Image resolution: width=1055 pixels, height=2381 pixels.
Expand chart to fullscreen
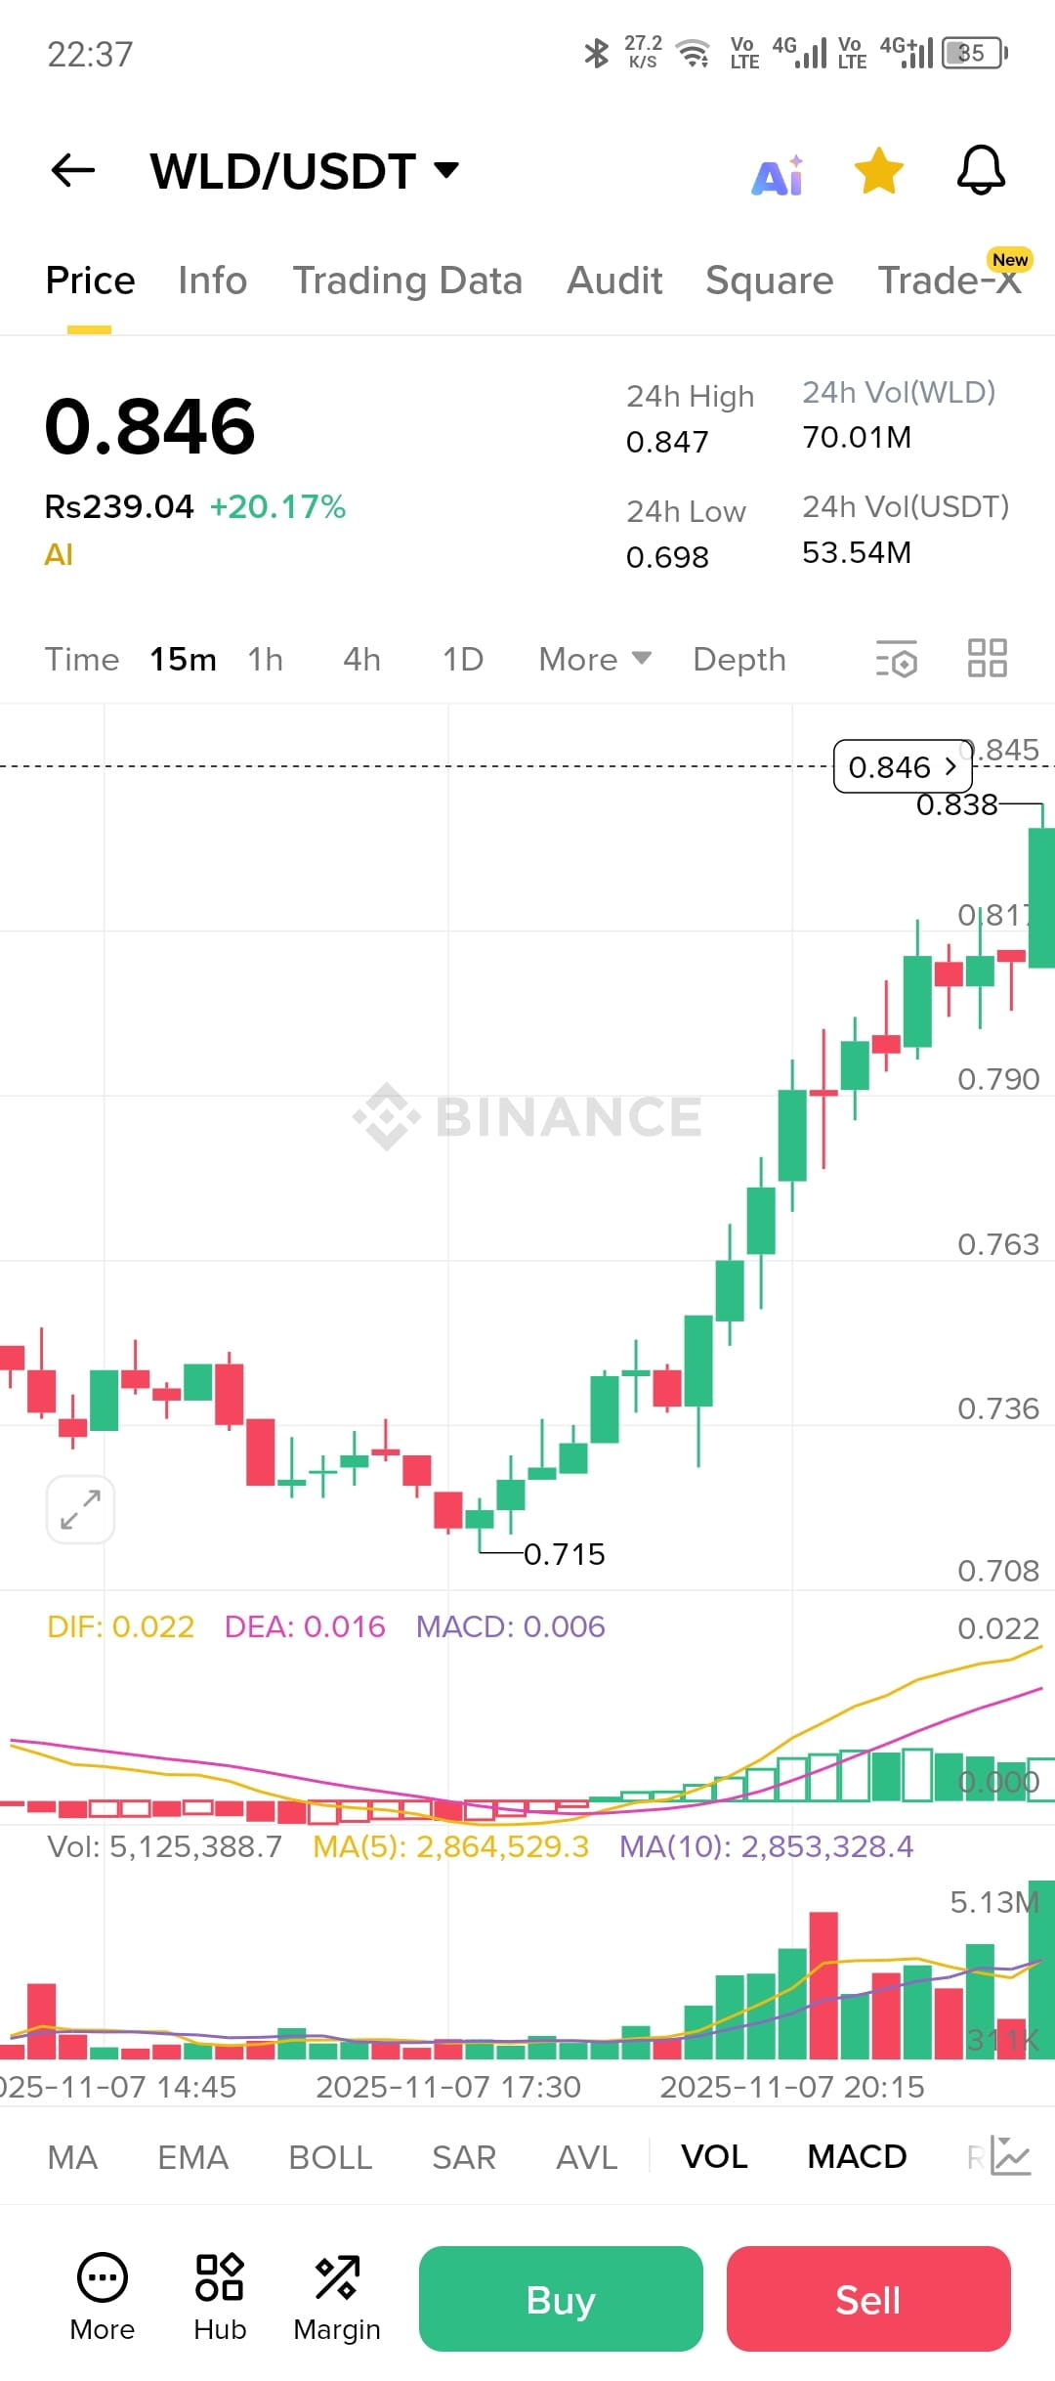(x=80, y=1510)
